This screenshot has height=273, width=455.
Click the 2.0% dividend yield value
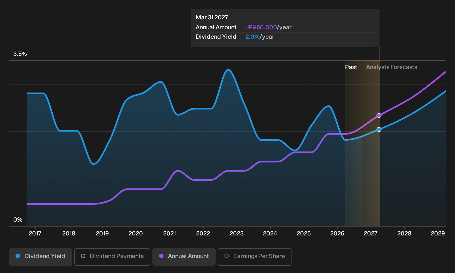click(252, 37)
